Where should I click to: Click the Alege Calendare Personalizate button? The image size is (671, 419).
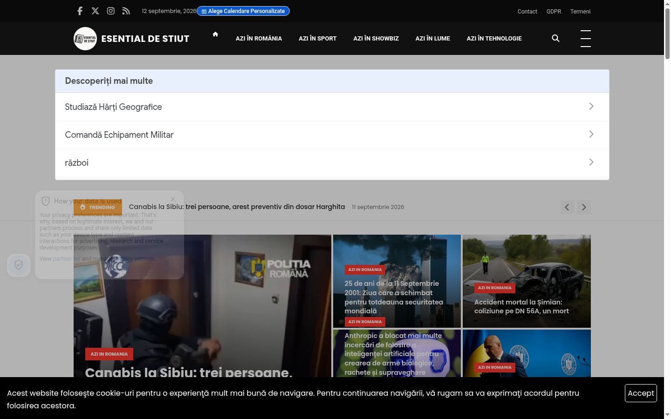(x=243, y=11)
